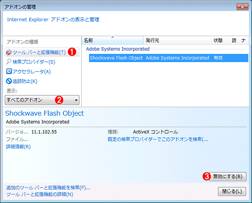Collapse the Adobe Systems Incorporated group header

click(118, 49)
